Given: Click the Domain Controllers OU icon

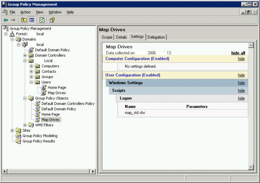Looking at the screenshot, I should [31, 55].
